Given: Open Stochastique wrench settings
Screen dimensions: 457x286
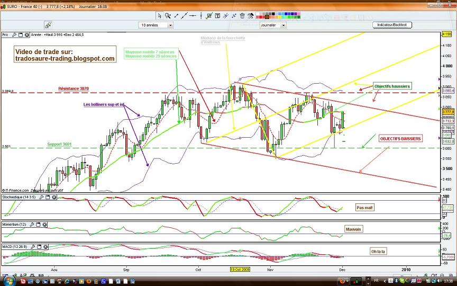Looking at the screenshot, I should point(41,197).
